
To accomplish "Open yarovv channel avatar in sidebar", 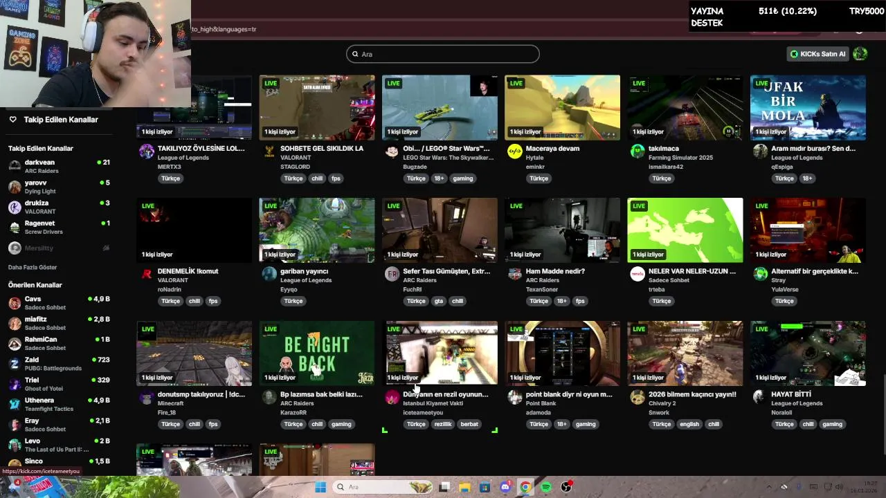I will pos(15,187).
